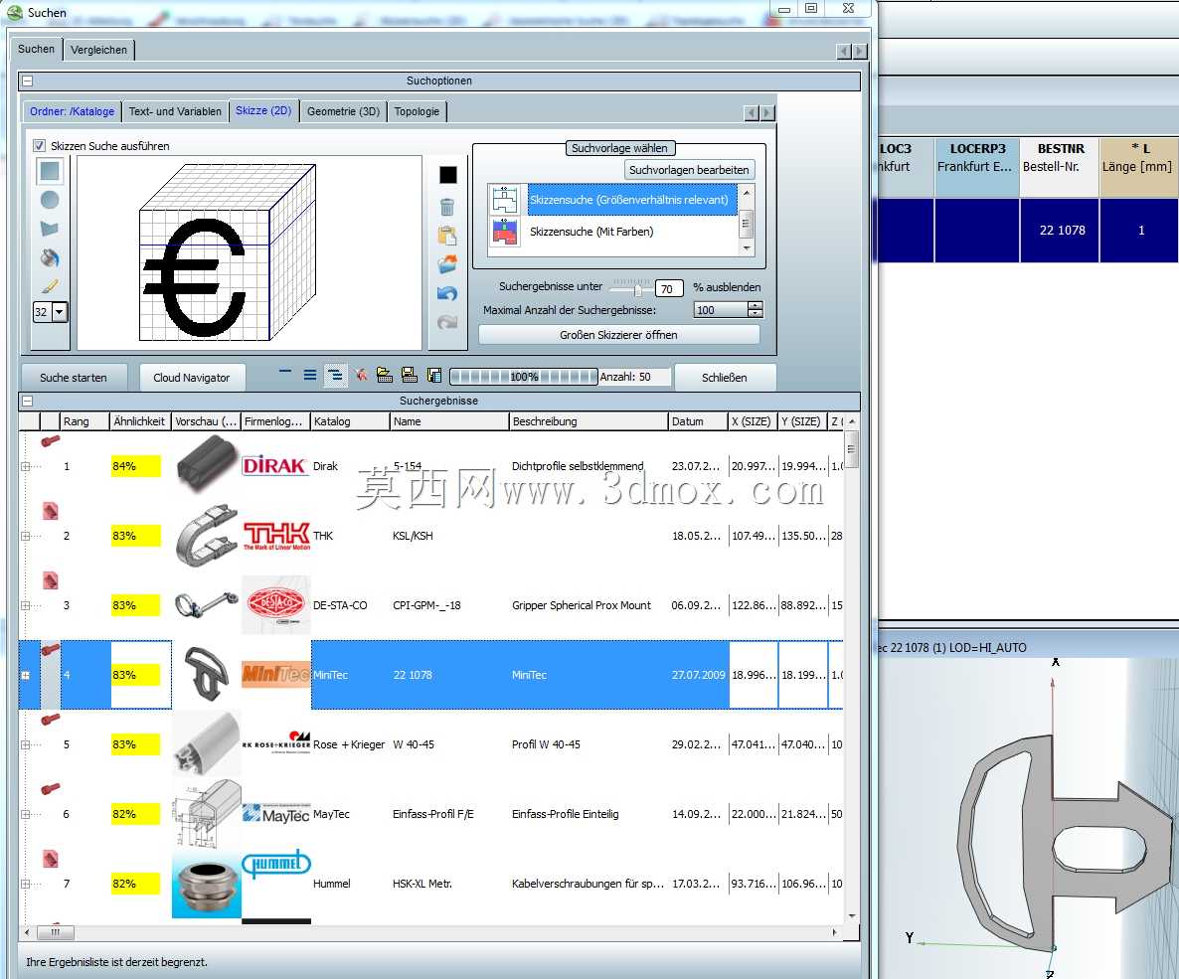
Task: Open the Cloud Navigator
Action: (x=192, y=378)
